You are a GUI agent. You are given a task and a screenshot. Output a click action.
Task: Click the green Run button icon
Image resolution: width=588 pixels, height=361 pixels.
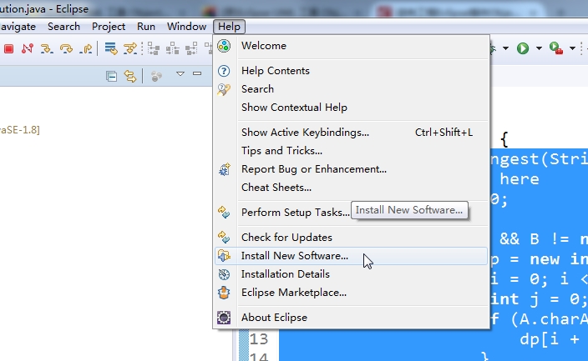523,48
